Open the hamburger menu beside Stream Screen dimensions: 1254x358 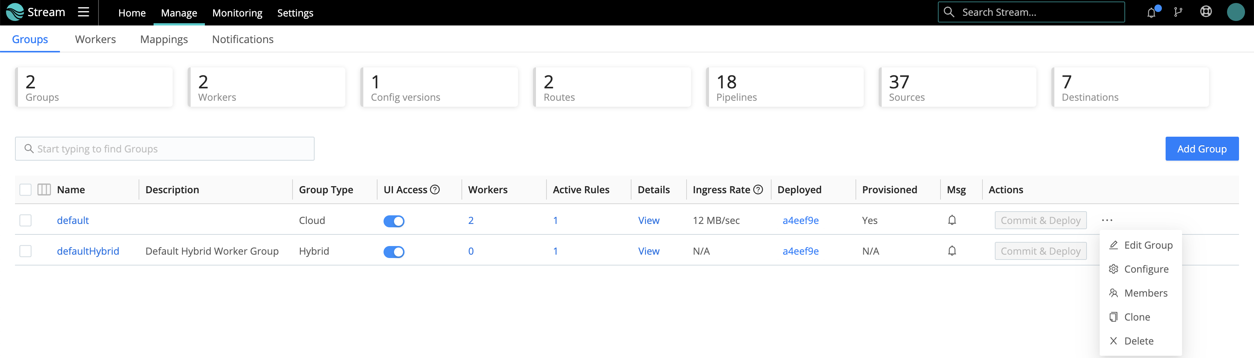pyautogui.click(x=83, y=12)
